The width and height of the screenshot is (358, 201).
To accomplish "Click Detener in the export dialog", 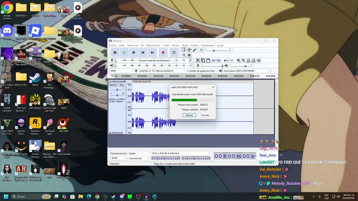I will pos(189,115).
